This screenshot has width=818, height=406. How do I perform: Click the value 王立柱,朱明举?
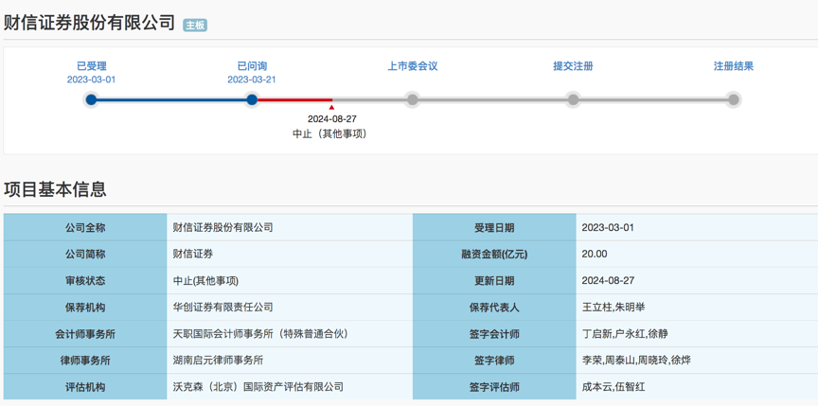pos(613,307)
